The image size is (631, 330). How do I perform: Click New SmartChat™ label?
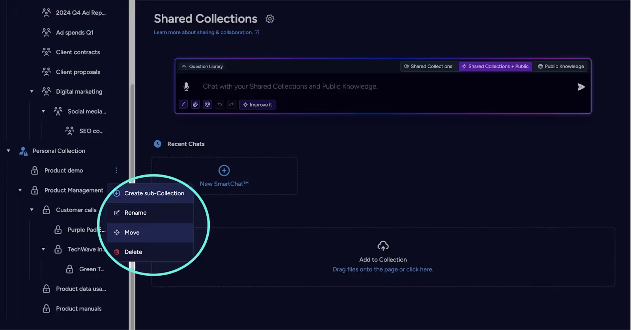(224, 184)
